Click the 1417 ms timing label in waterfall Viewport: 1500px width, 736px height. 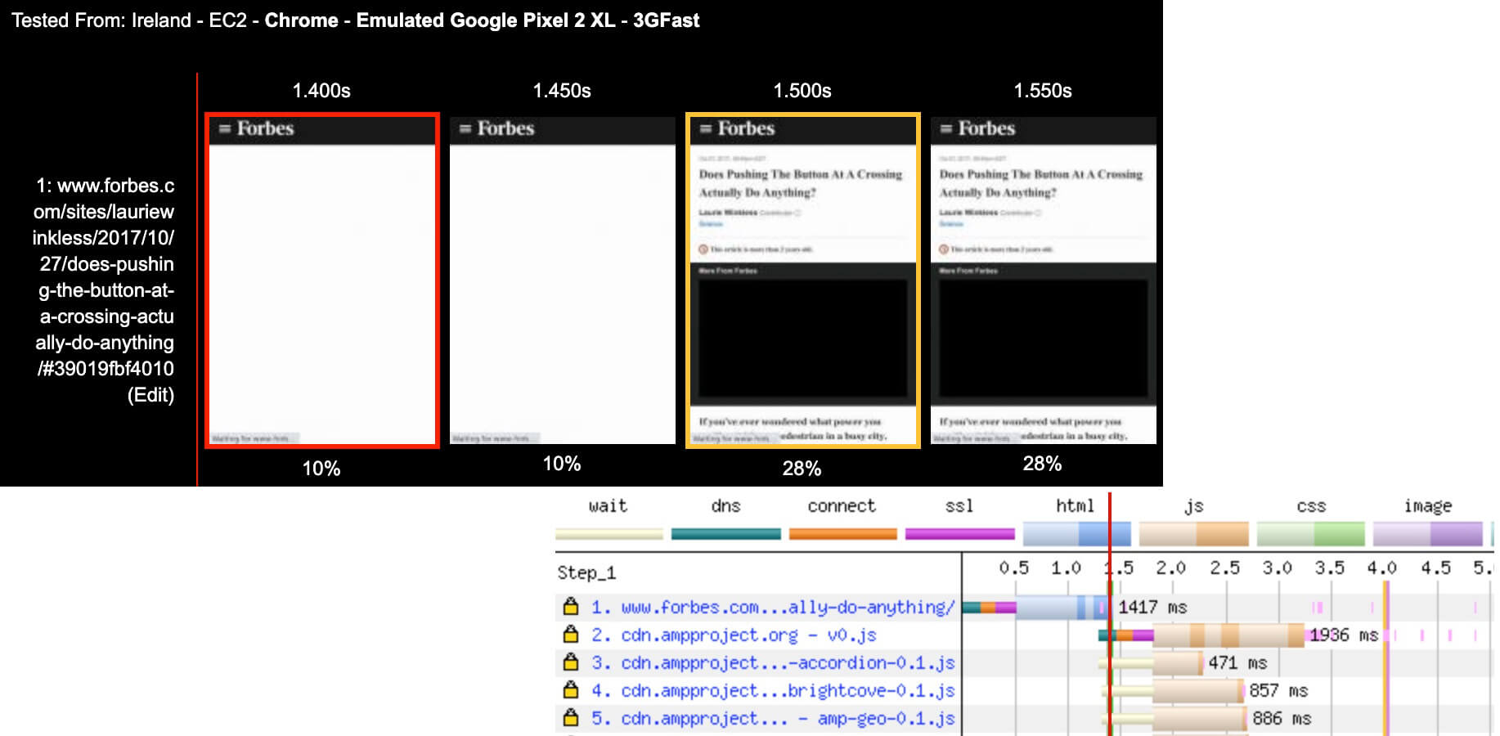(1152, 608)
